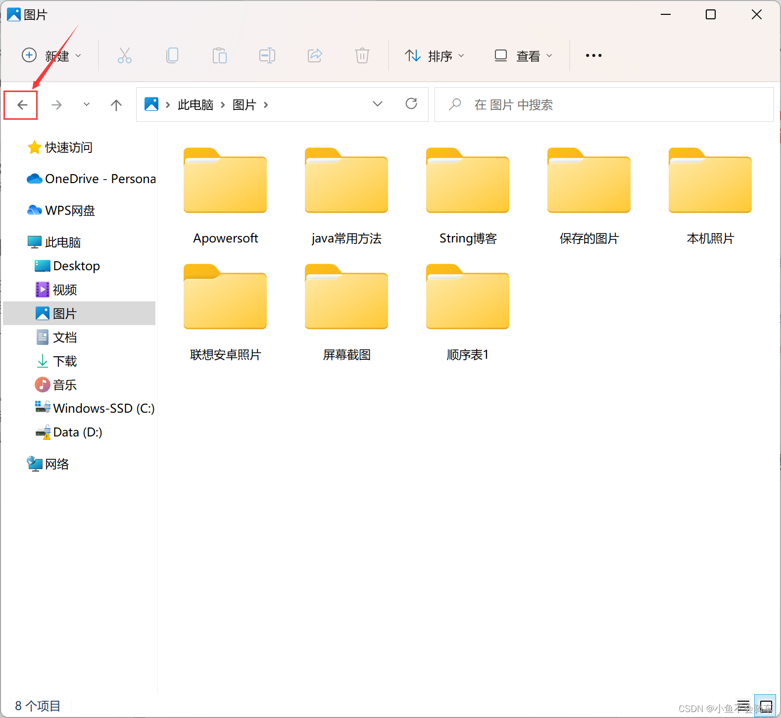The image size is (781, 718).
Task: Click the search box 在 图片 中搜索
Action: tap(604, 104)
